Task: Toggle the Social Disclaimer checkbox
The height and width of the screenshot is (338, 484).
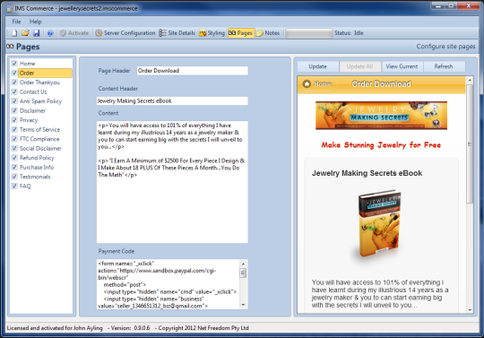Action: [x=14, y=149]
